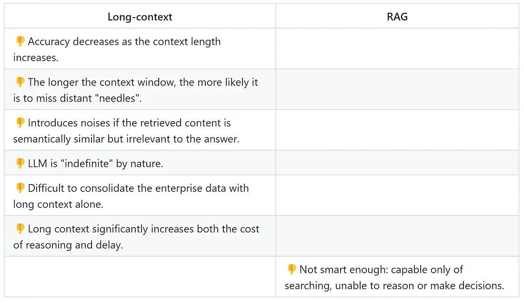
Task: Select the Long-context column header
Action: (x=140, y=16)
